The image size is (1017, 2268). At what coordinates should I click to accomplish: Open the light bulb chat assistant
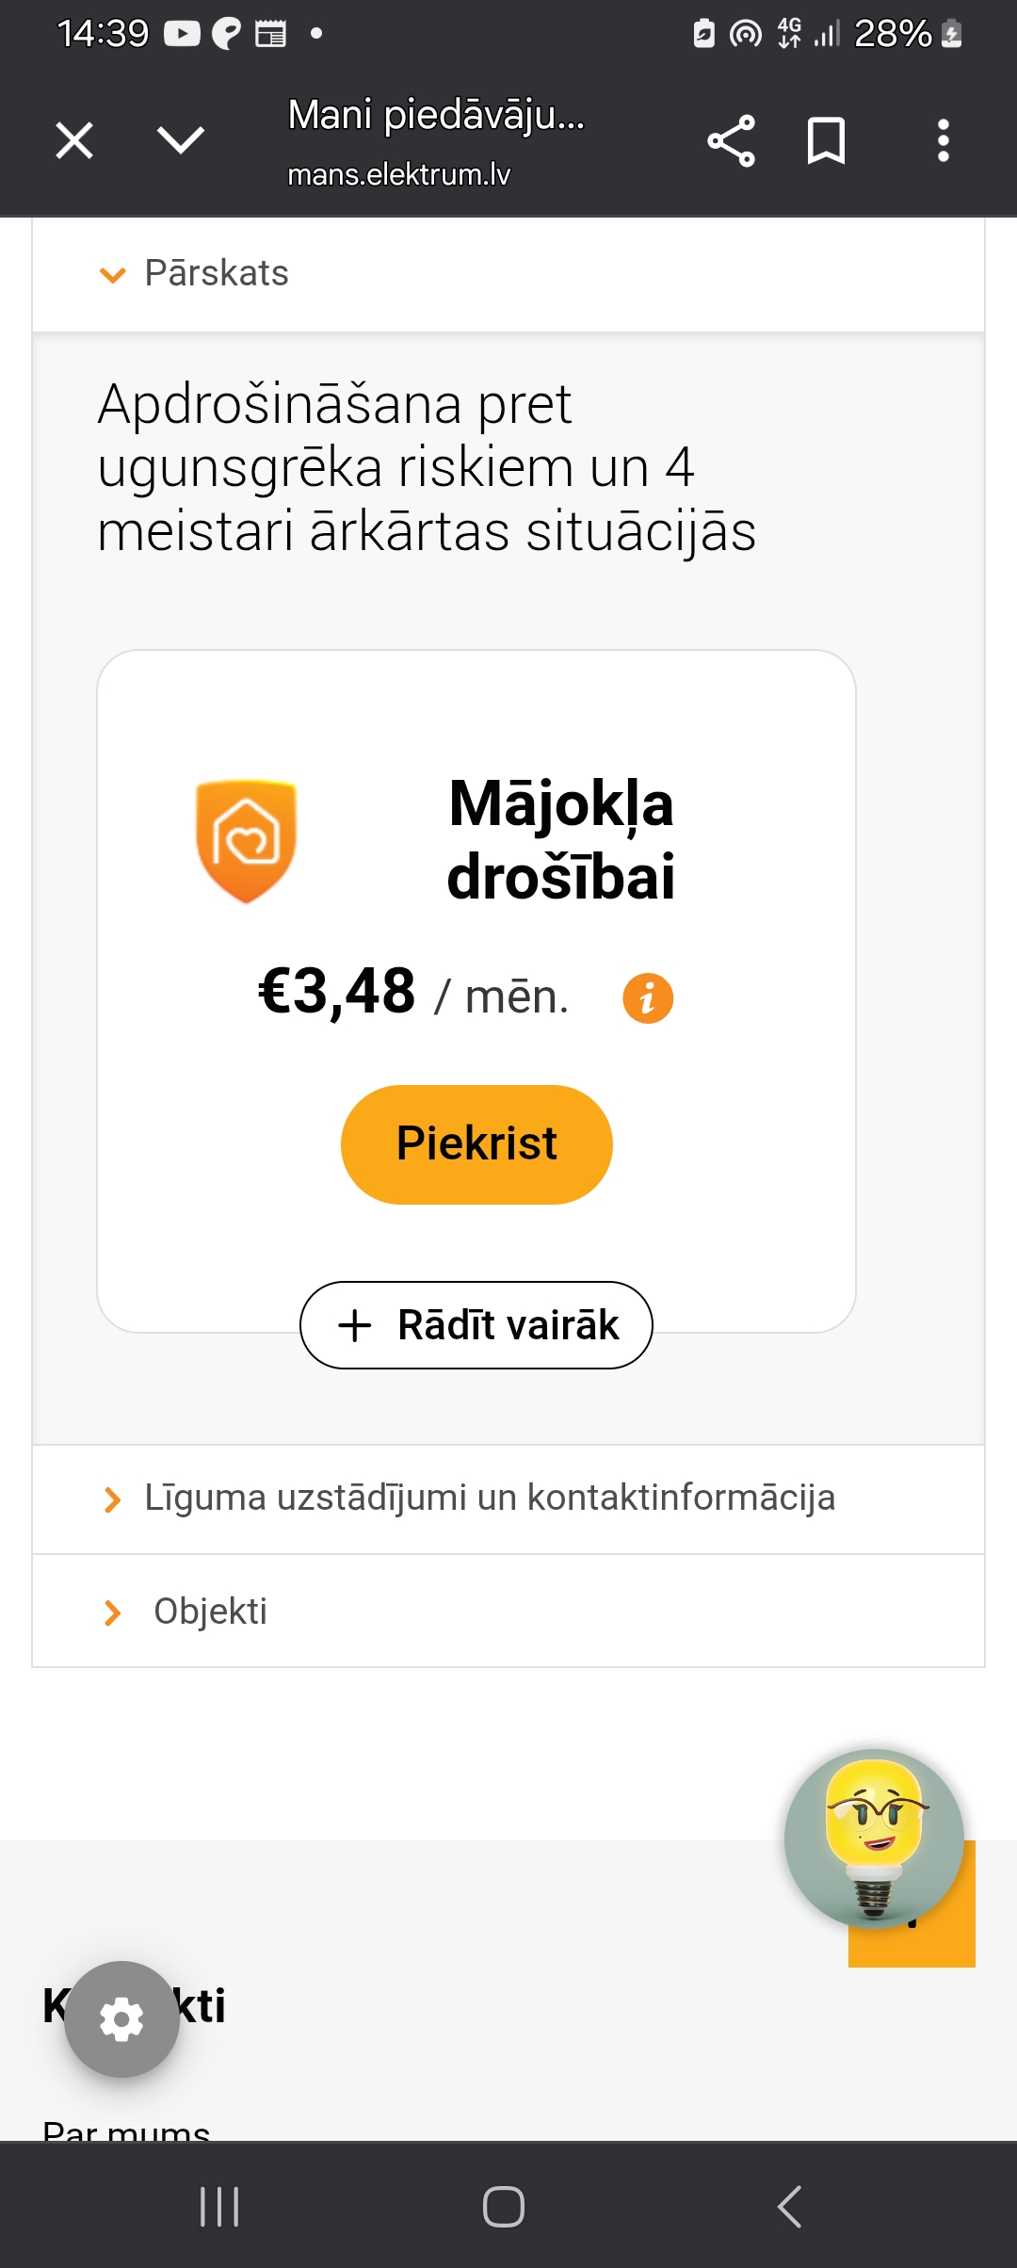(x=874, y=1838)
